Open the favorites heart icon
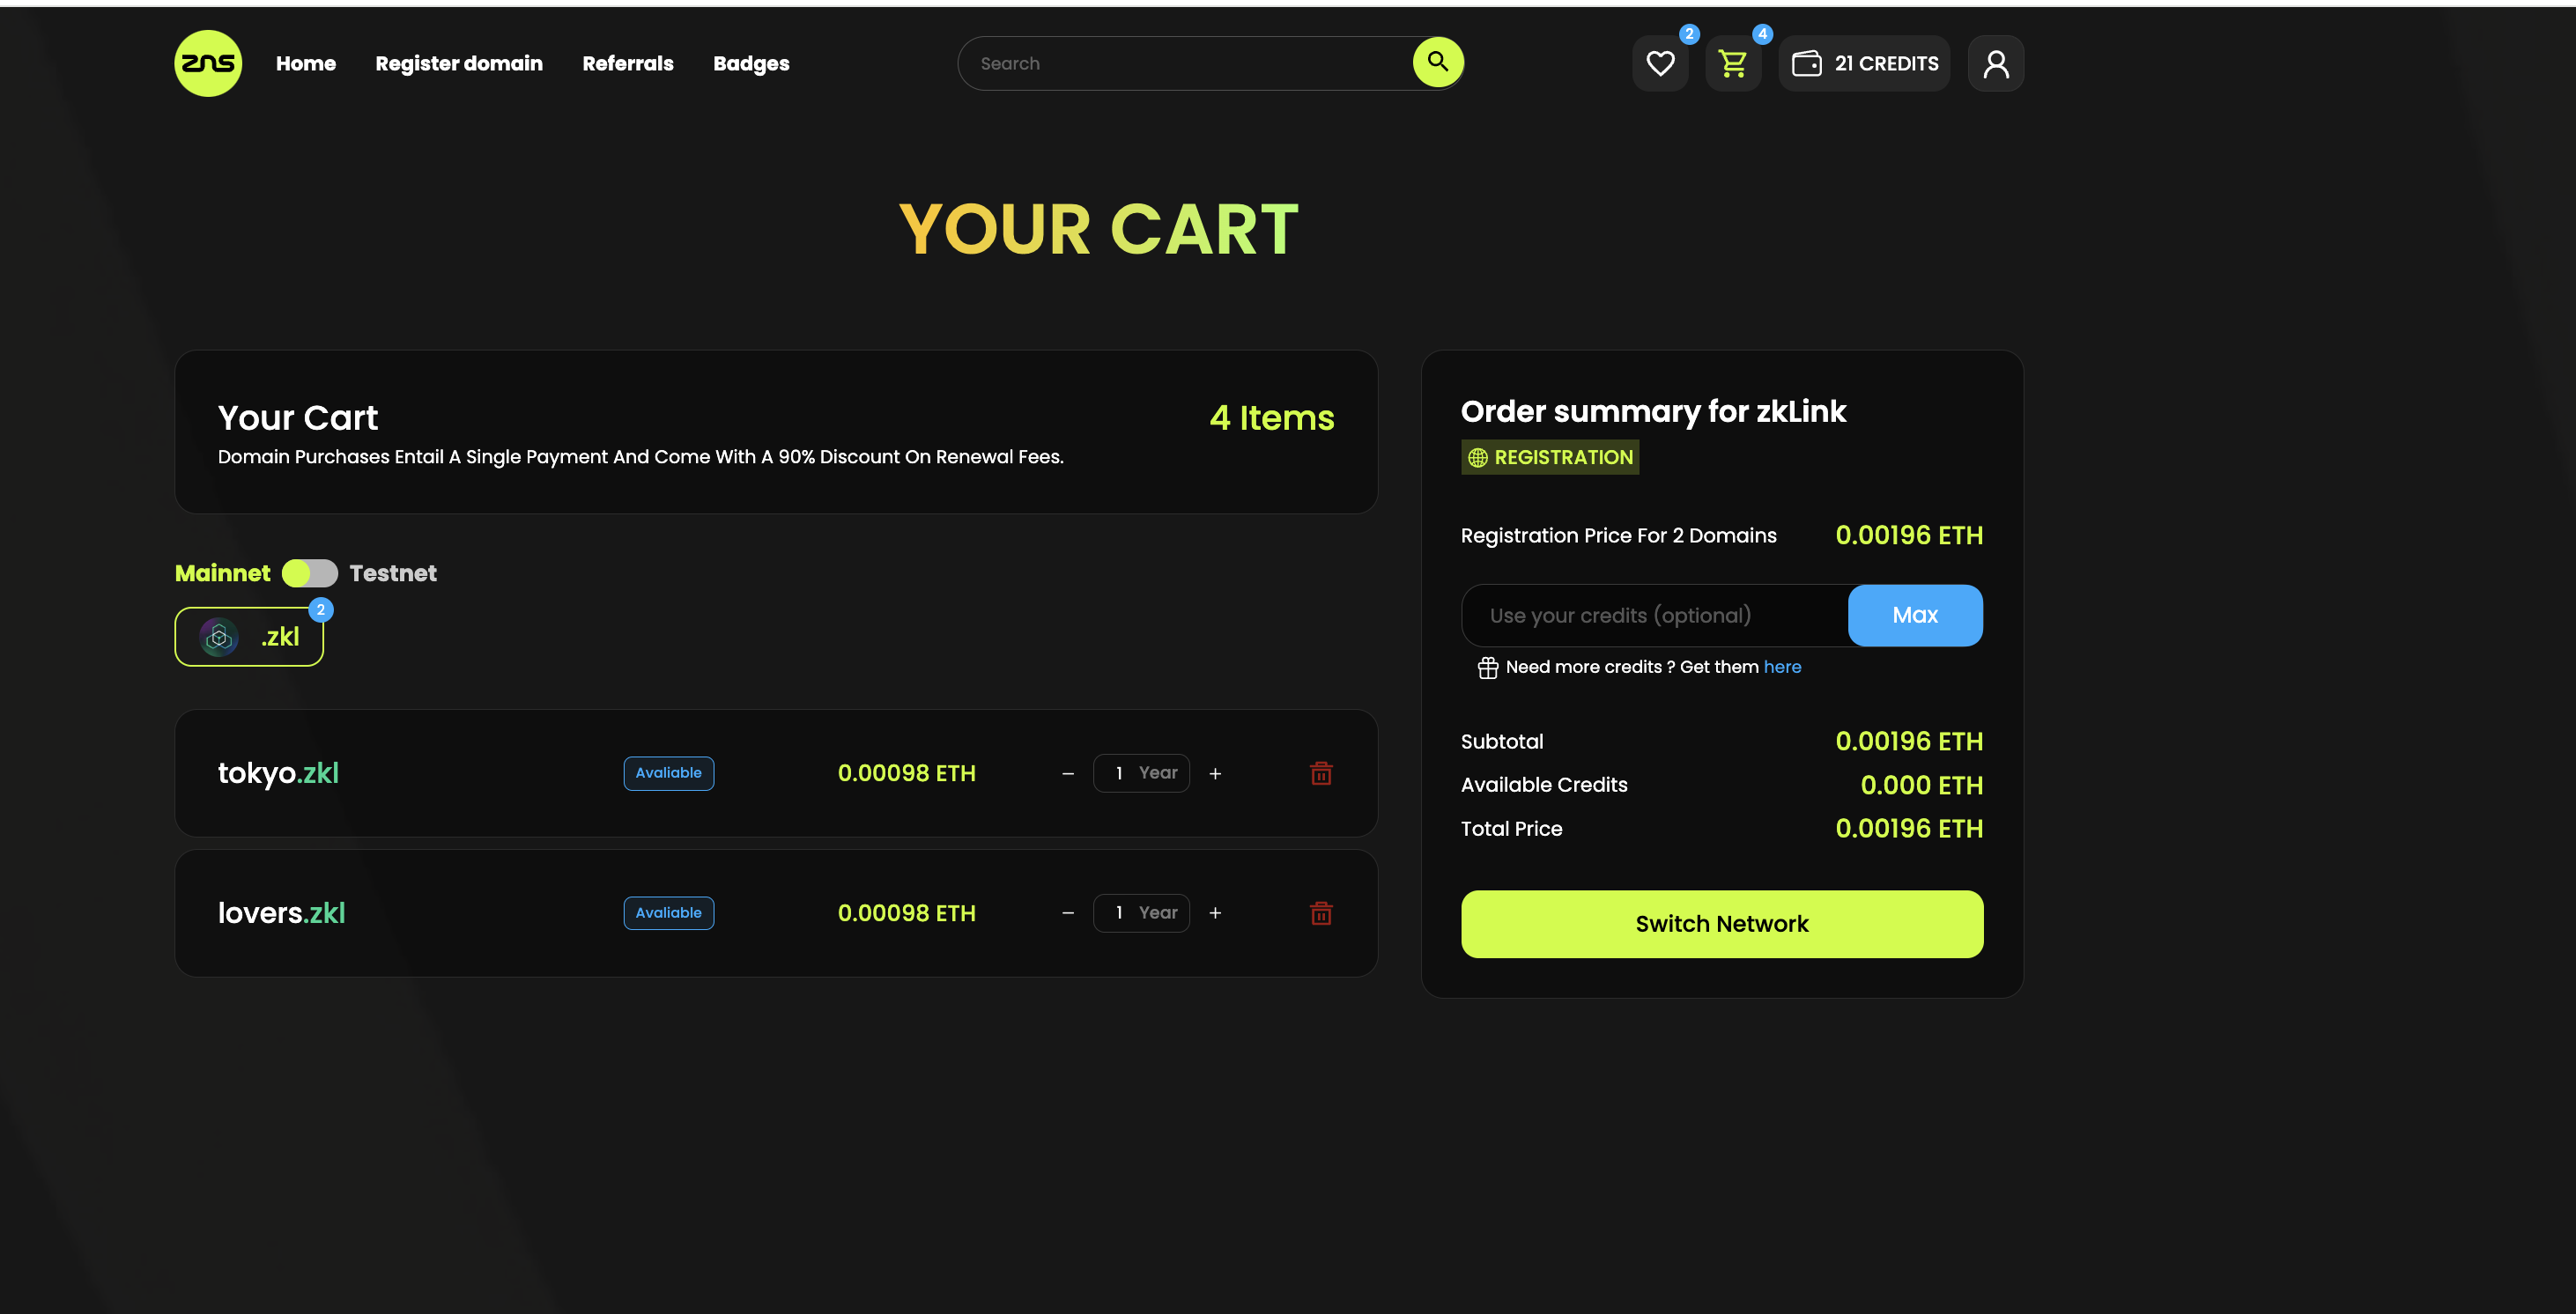This screenshot has width=2576, height=1314. (1660, 64)
